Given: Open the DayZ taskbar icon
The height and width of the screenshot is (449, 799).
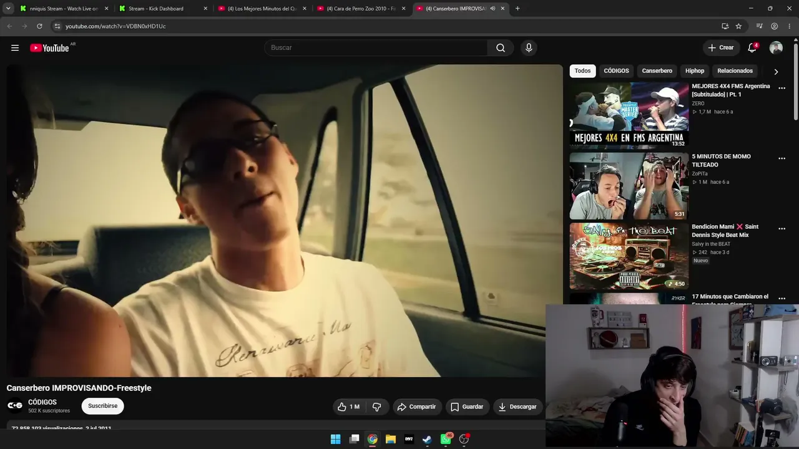Looking at the screenshot, I should 409,439.
